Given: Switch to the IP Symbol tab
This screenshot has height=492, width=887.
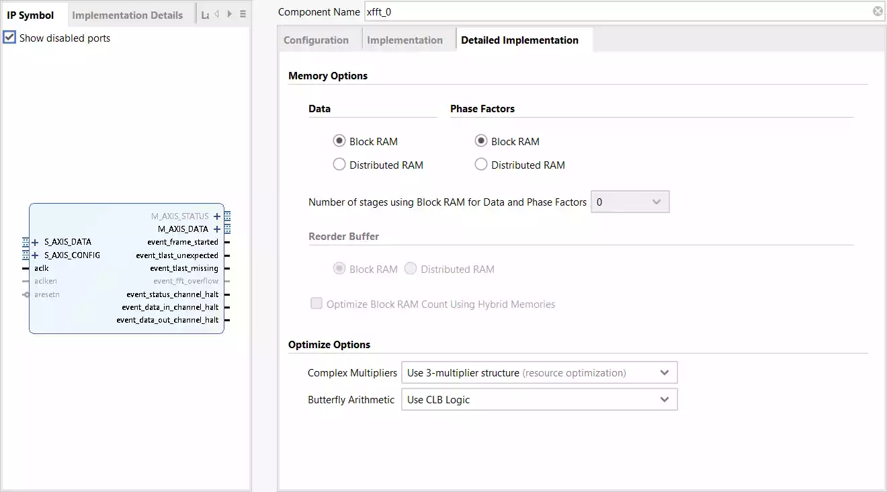Looking at the screenshot, I should coord(30,15).
